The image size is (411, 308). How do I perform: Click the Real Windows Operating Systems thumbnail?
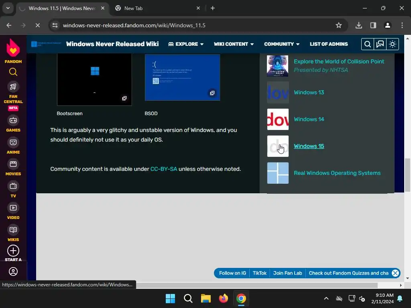pos(278,173)
